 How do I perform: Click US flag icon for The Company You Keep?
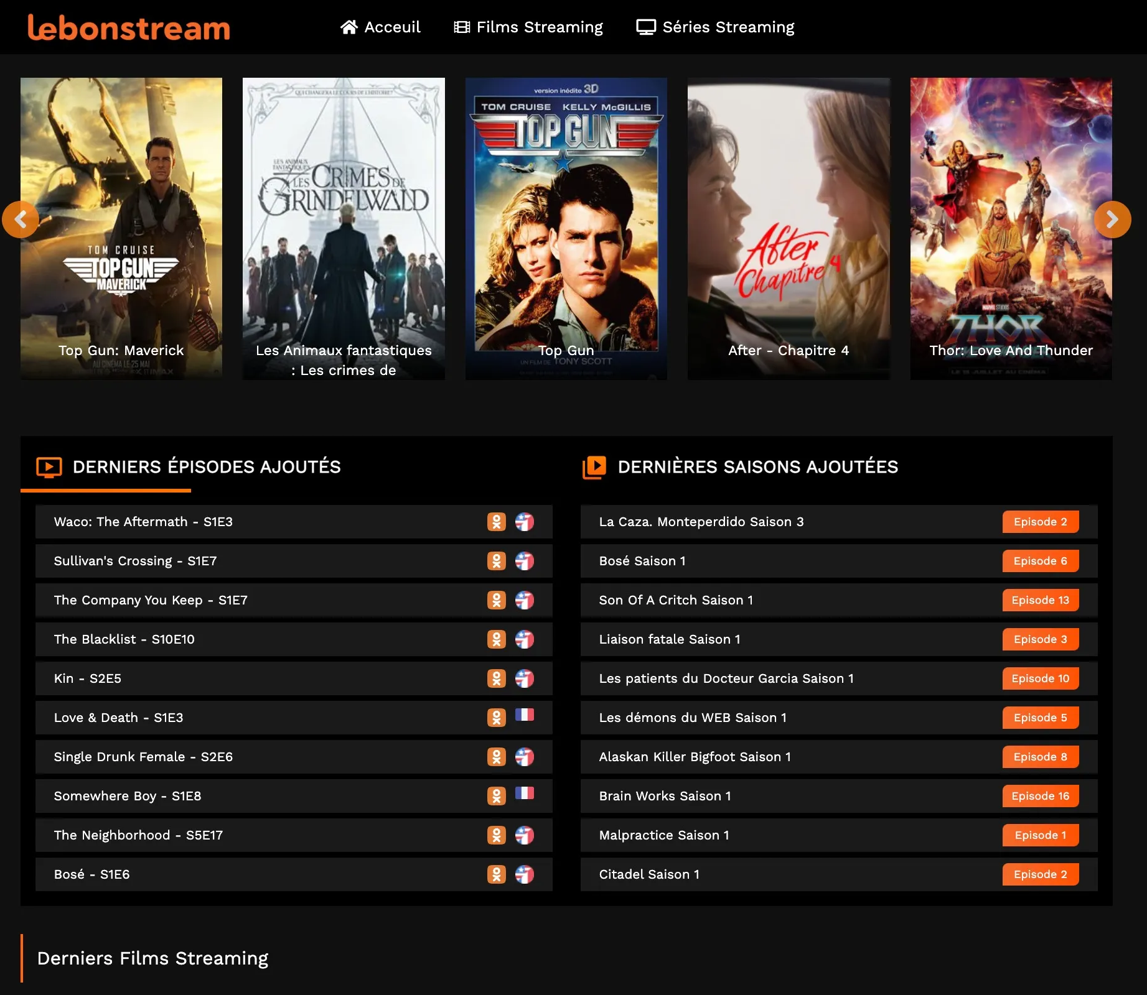(525, 600)
